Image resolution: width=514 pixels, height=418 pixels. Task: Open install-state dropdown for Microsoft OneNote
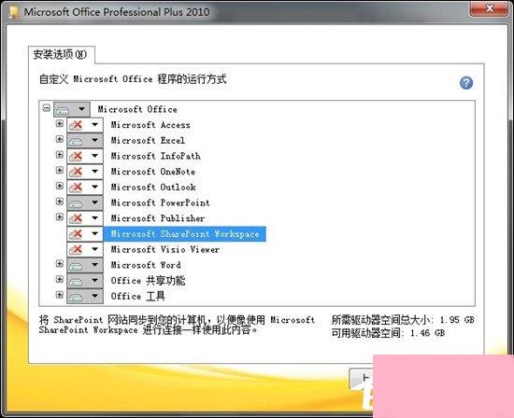[x=85, y=172]
